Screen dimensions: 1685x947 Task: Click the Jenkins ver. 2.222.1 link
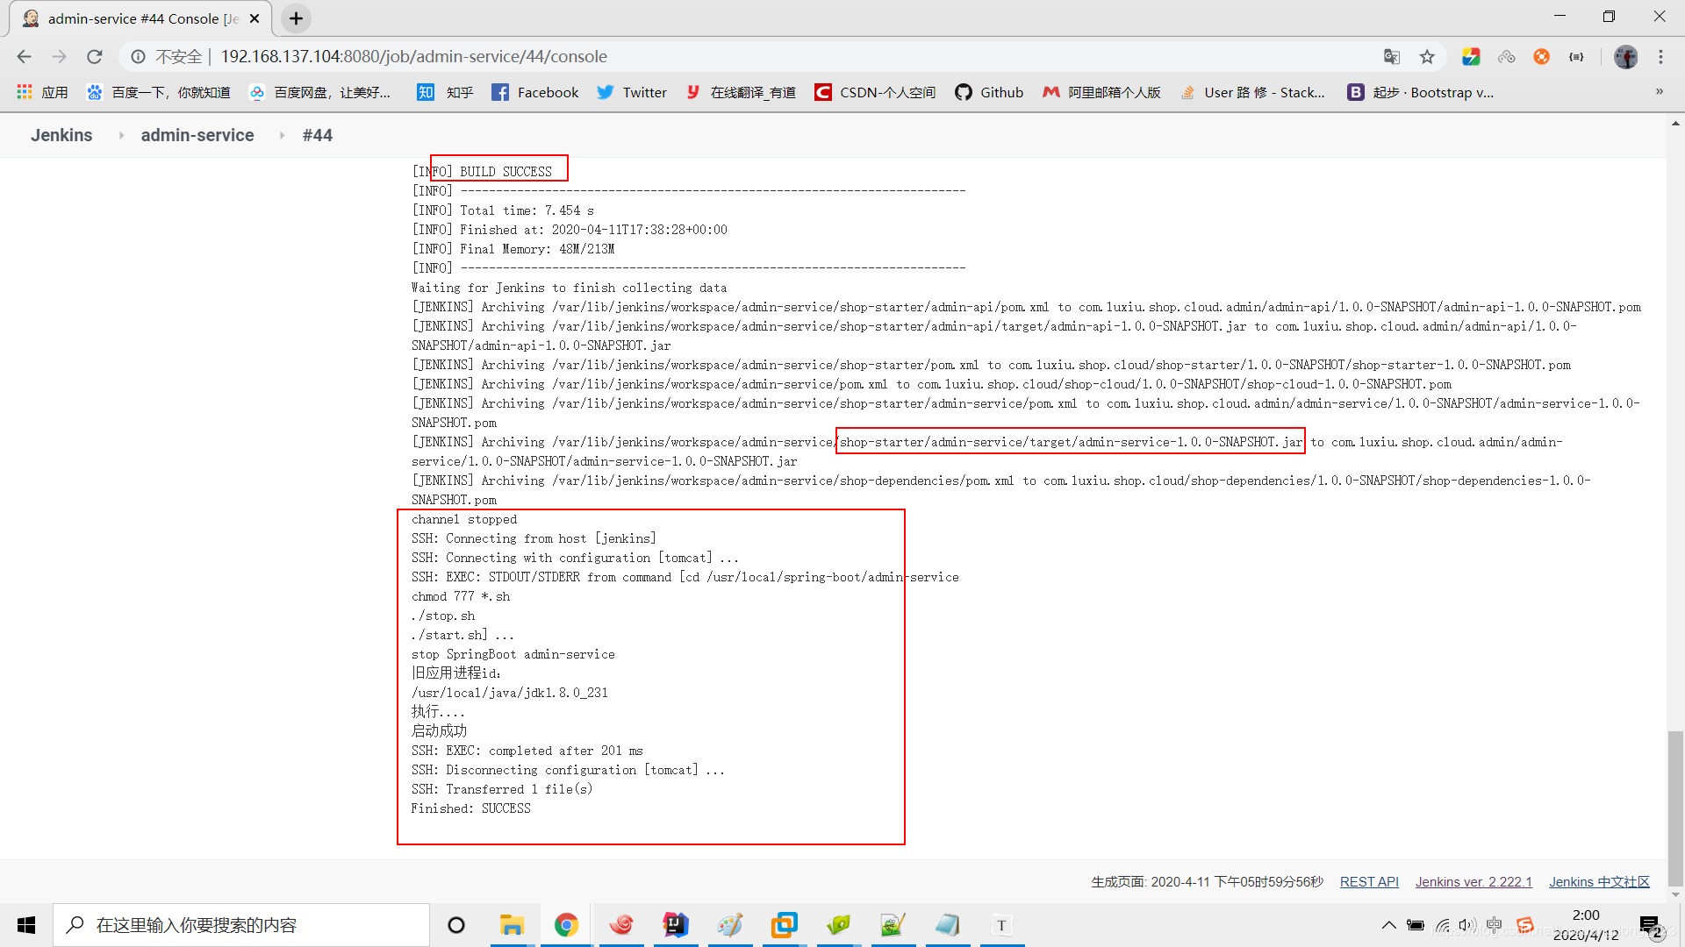(x=1470, y=880)
